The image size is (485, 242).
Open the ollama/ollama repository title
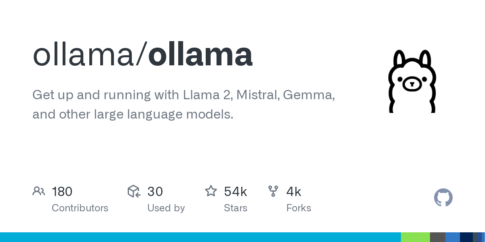click(143, 55)
